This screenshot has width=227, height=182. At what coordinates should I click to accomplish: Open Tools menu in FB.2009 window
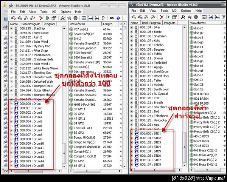click(44, 12)
